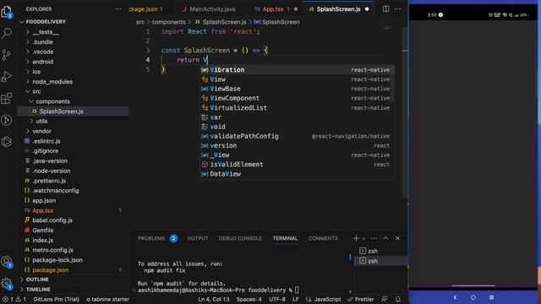The image size is (541, 304).
Task: Open the DEBUG CONSOLE tab
Action: pos(240,238)
